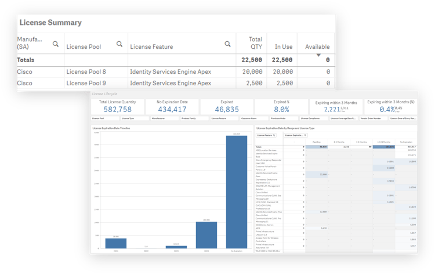Click Cisco in the License Pool 8 row
This screenshot has height=274, width=435.
[25, 71]
